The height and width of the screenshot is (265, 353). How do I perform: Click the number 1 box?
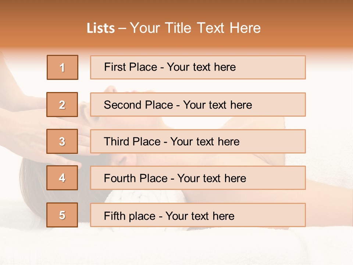pyautogui.click(x=63, y=67)
